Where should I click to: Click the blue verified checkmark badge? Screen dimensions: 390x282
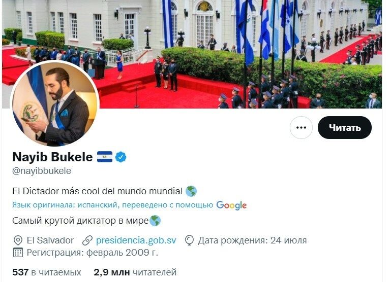121,157
